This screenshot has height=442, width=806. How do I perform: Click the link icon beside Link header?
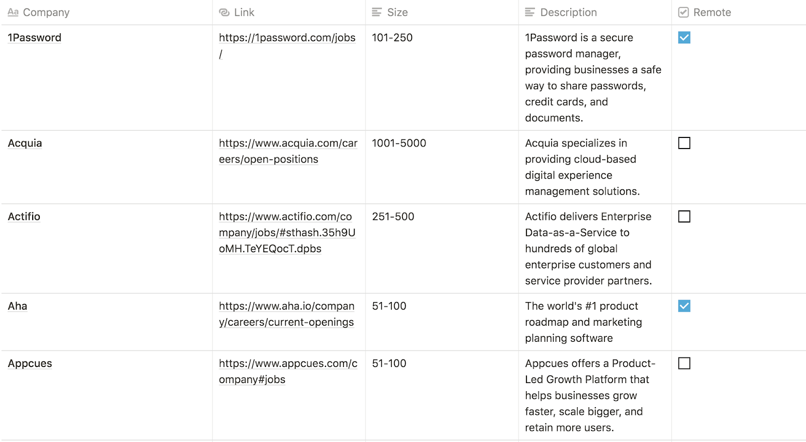click(224, 12)
